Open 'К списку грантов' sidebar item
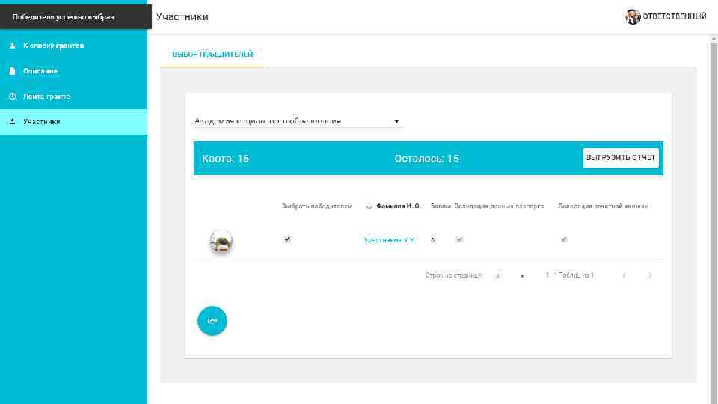This screenshot has height=404, width=718. pos(74,46)
